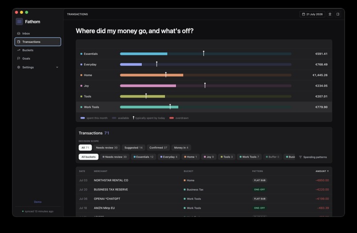Open the AMZN Mktp EU transaction
The image size is (357, 233).
tap(204, 208)
